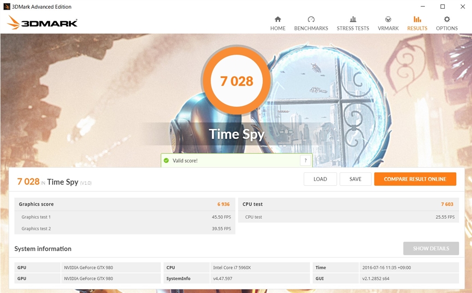
Task: Switch to STRESS TESTS label
Action: point(353,28)
